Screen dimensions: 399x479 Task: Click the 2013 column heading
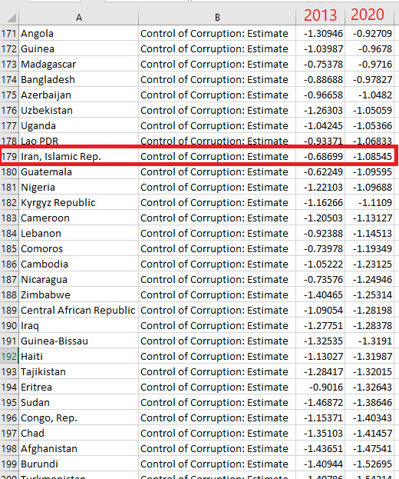(321, 15)
